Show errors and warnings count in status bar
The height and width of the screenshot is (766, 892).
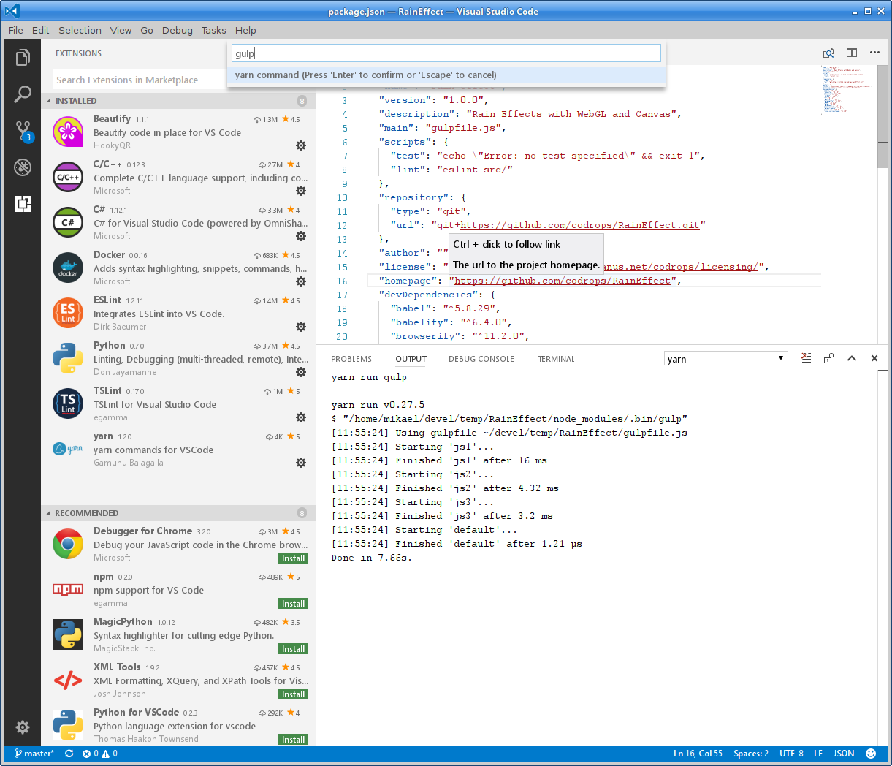[x=100, y=754]
